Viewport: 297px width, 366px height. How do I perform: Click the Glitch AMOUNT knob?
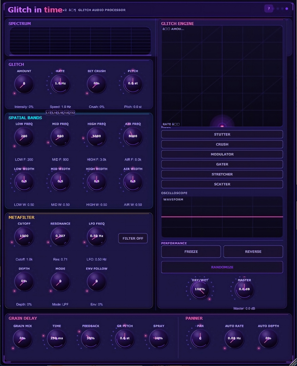(x=24, y=84)
